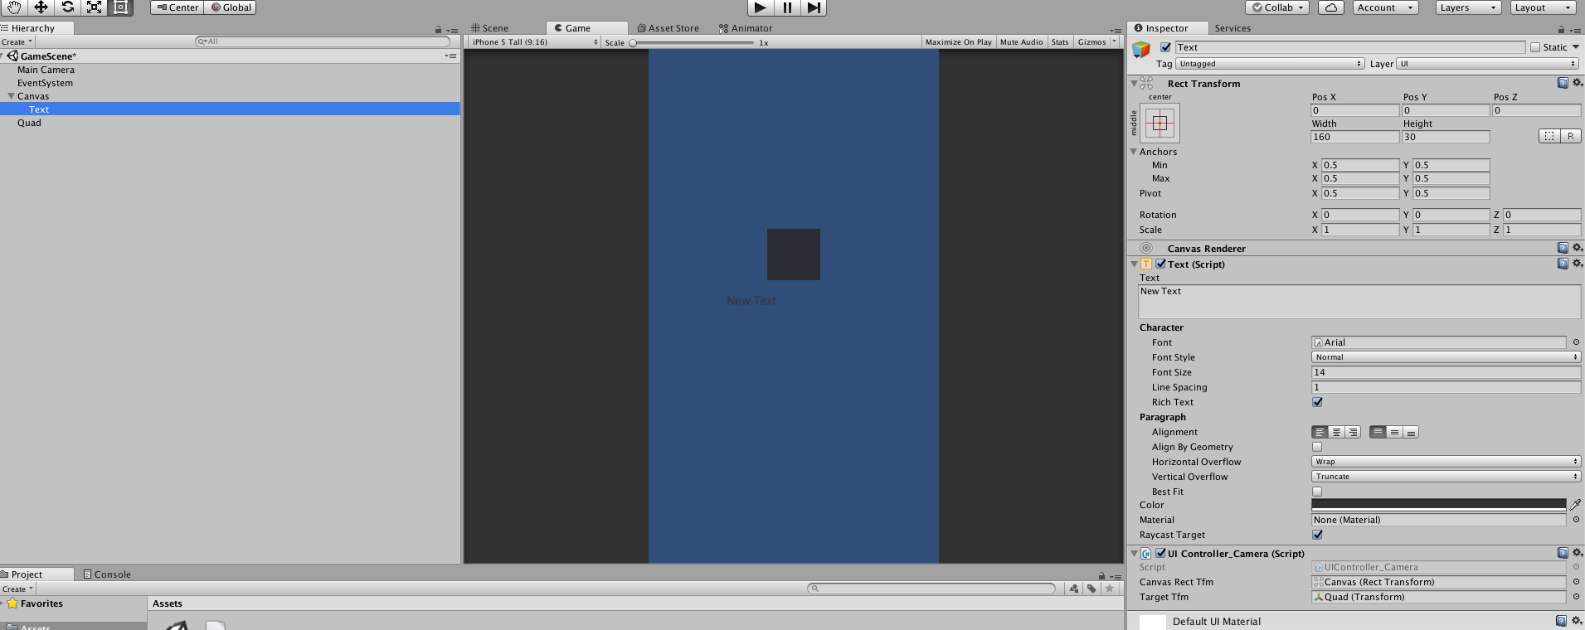Click the text Color swatch
The width and height of the screenshot is (1585, 630).
(1438, 505)
